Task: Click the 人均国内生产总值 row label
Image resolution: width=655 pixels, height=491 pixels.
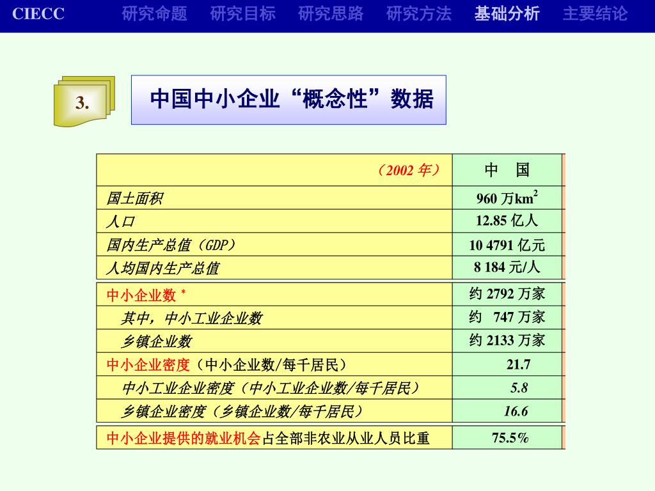Action: (163, 268)
